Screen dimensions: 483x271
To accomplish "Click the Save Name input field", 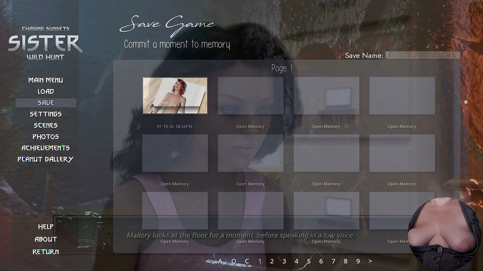I will tap(423, 55).
